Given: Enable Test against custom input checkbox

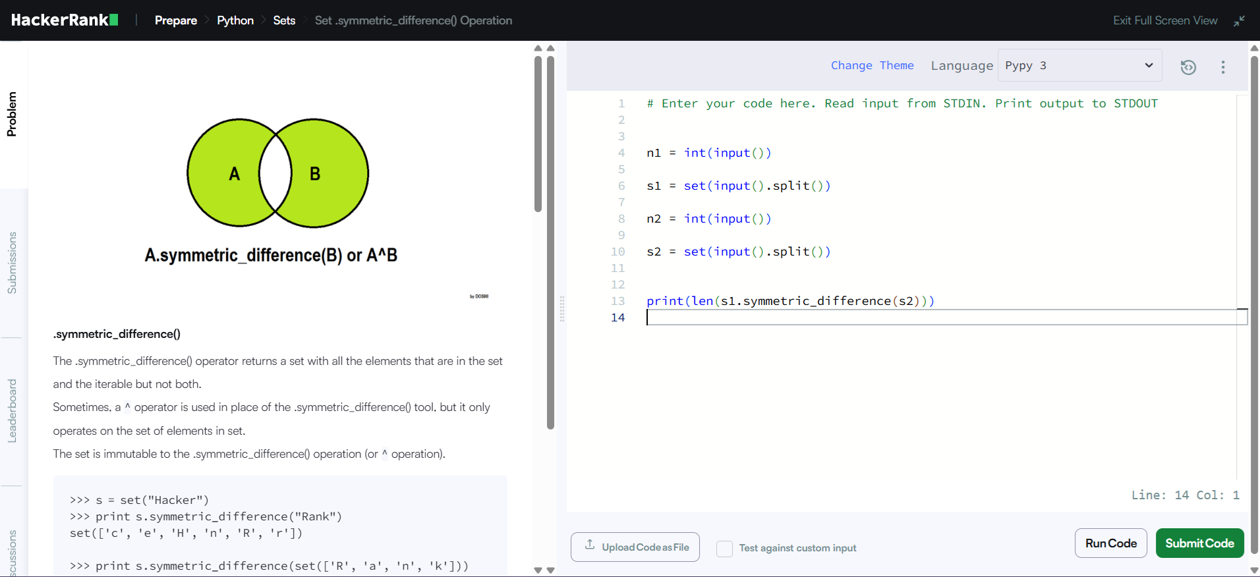Looking at the screenshot, I should (x=724, y=548).
